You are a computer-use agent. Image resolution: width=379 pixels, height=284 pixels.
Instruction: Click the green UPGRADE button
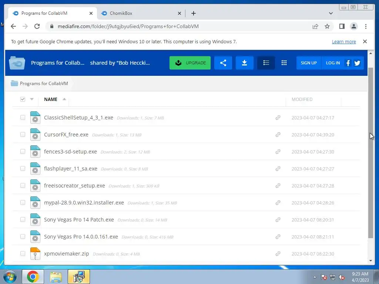pos(190,63)
